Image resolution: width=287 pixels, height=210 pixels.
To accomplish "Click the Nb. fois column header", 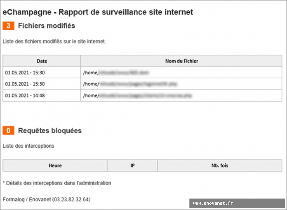I will point(220,165).
